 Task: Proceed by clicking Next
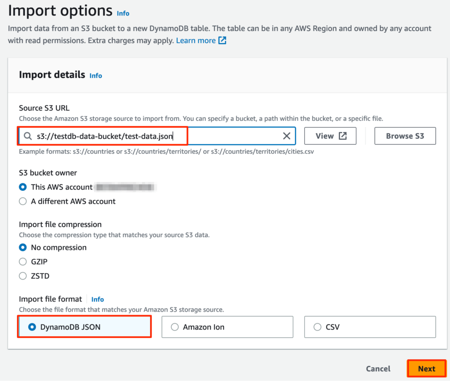(426, 369)
